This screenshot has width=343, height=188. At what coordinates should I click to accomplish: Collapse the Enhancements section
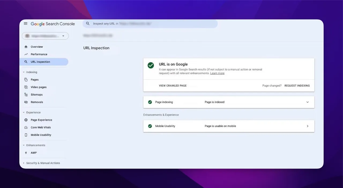(x=34, y=145)
